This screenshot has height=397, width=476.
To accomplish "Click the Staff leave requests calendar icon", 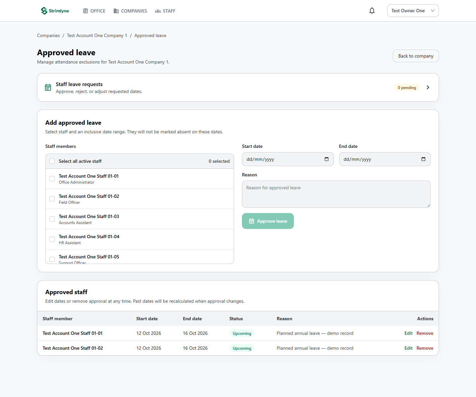I will point(48,87).
